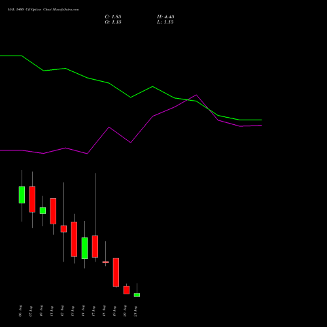Click the last green candle for 21 Aug
The width and height of the screenshot is (327, 327).
click(x=137, y=295)
